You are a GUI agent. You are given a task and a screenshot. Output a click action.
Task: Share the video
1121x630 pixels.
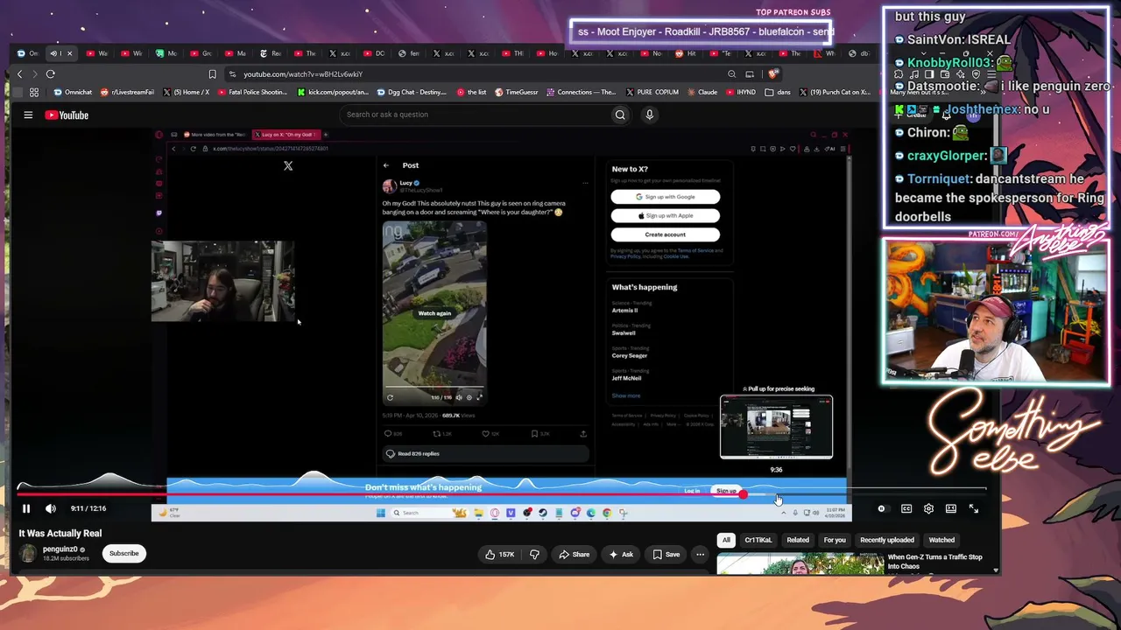point(575,554)
